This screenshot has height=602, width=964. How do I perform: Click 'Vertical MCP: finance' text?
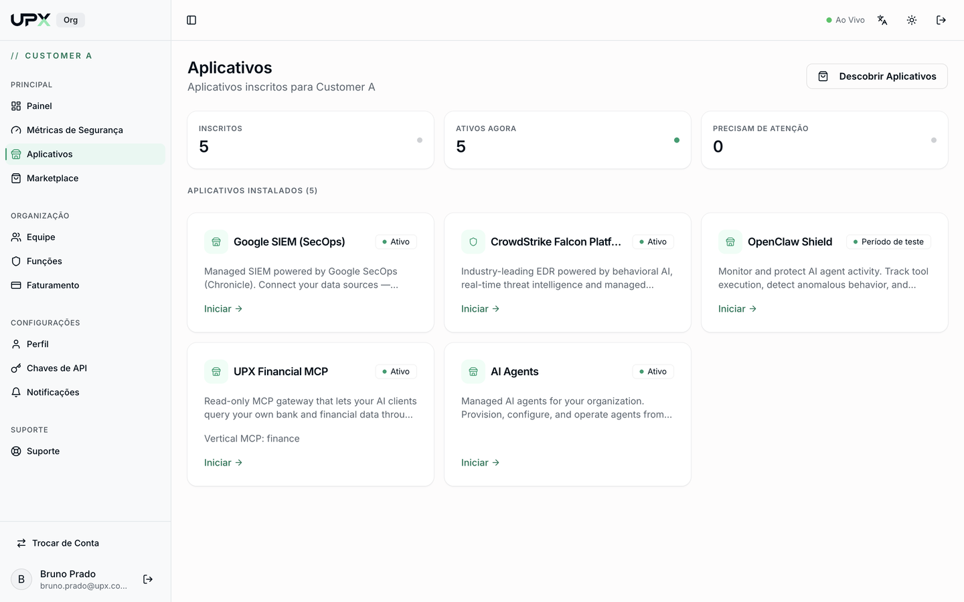point(252,438)
